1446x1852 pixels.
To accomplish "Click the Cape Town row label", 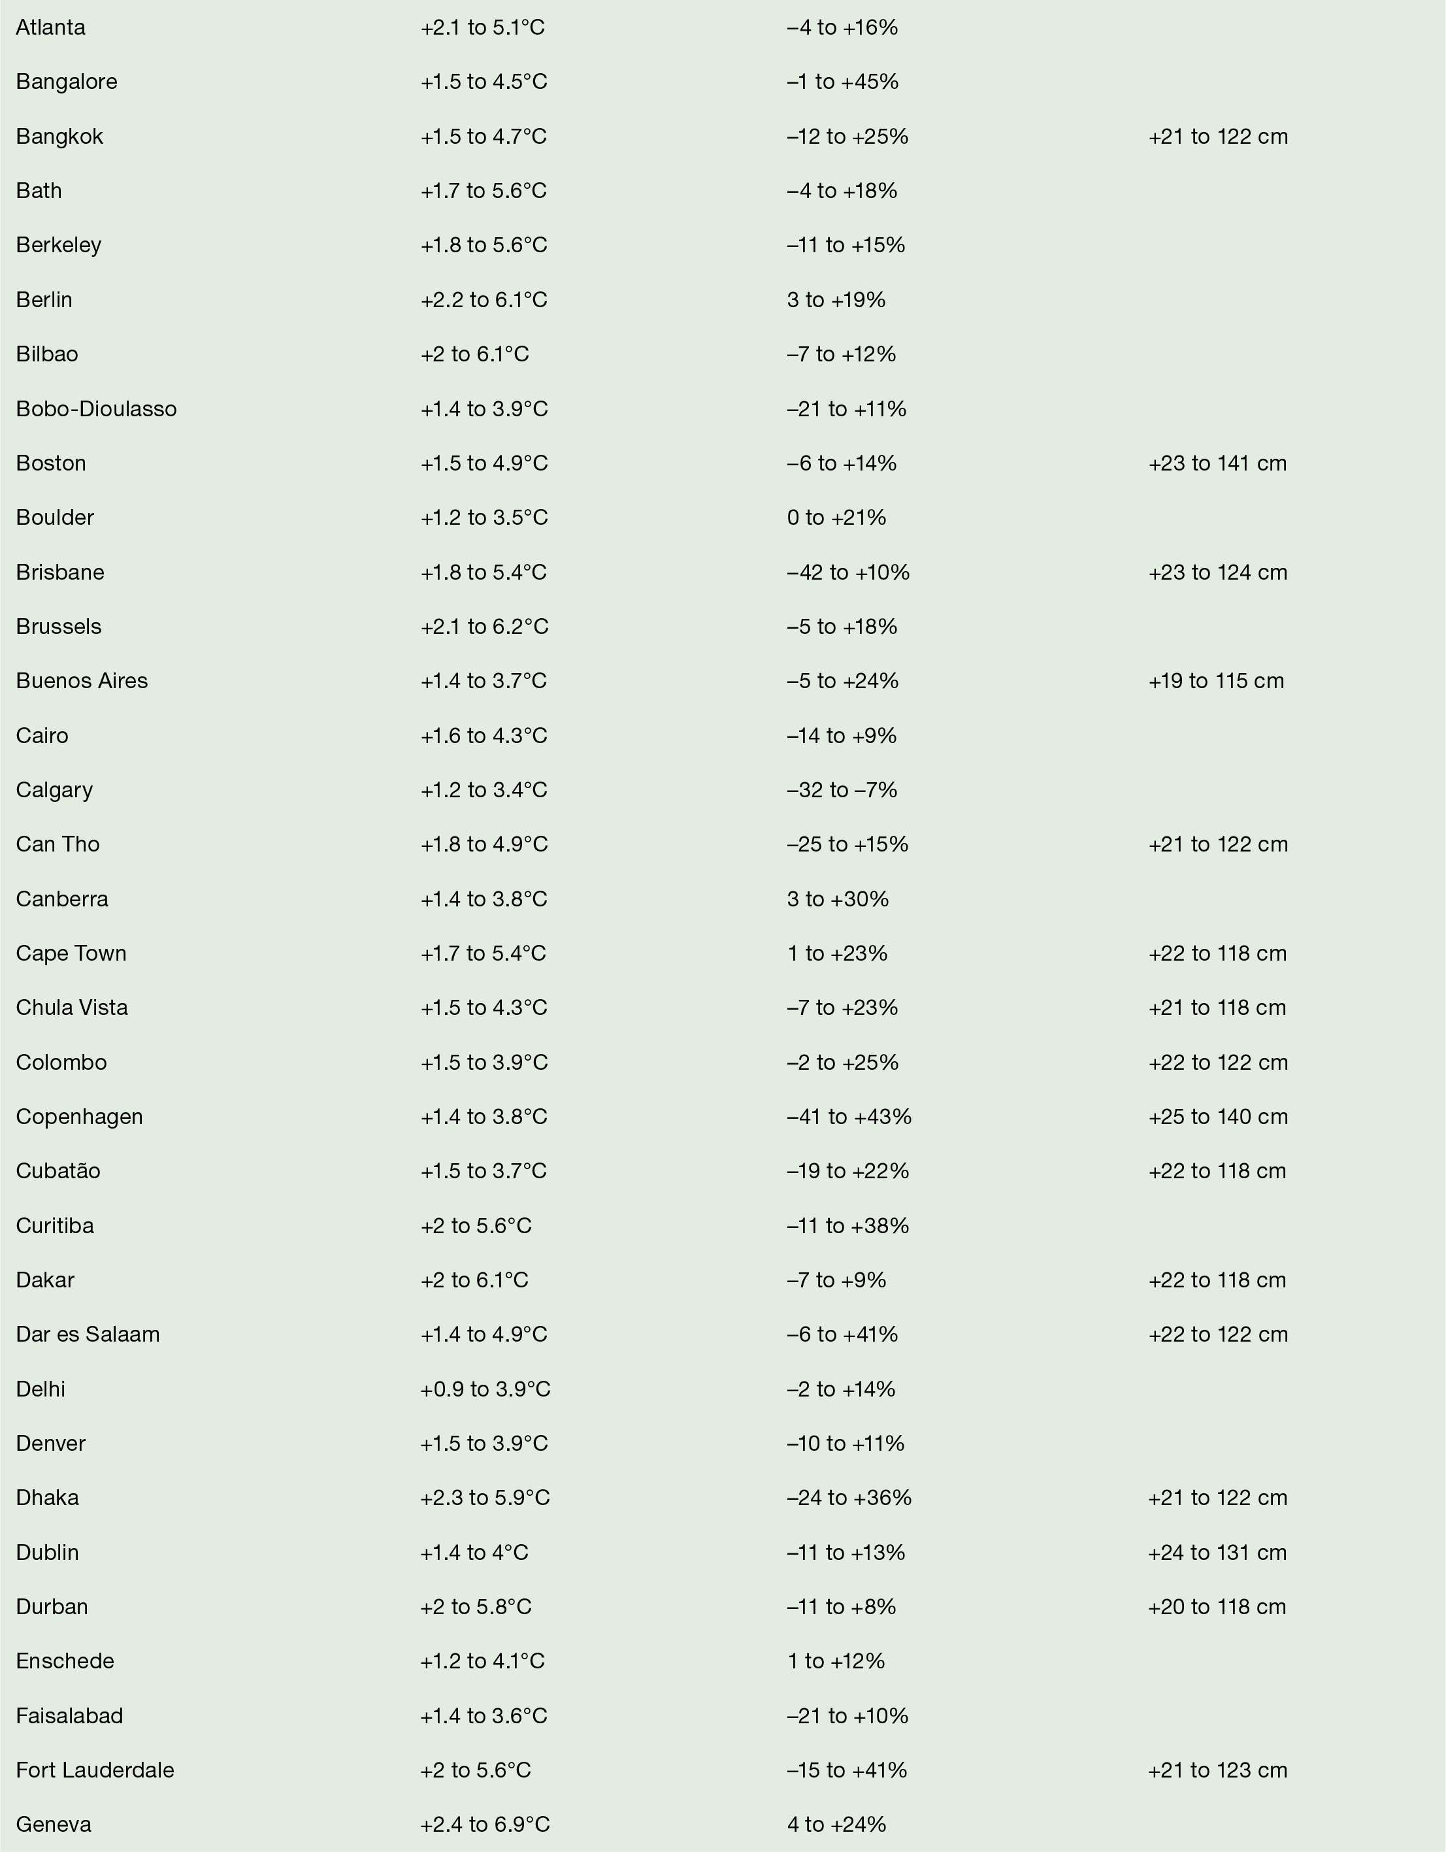I will point(71,953).
